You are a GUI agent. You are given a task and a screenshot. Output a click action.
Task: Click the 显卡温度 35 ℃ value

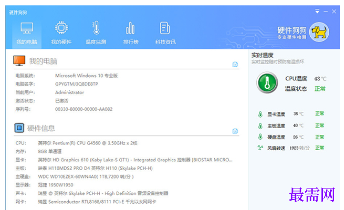pyautogui.click(x=298, y=114)
